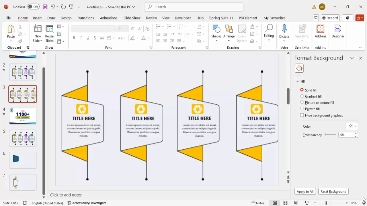Switch to Reading View
Screen dimensions: 367x206
click(x=296, y=203)
